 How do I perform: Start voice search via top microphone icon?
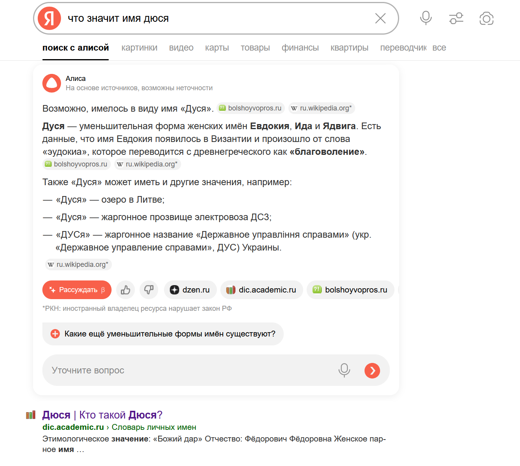click(x=426, y=18)
